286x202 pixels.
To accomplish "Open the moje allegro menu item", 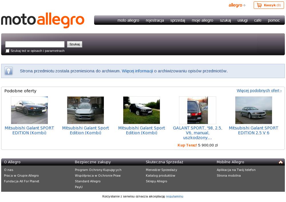I will click(202, 20).
